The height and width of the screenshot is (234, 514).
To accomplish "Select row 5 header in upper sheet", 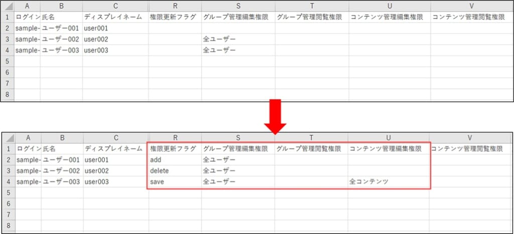I will (x=8, y=61).
